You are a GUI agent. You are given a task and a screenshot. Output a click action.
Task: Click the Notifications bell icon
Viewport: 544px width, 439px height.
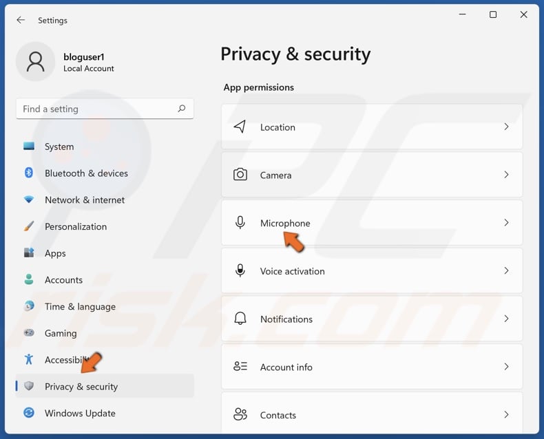240,319
